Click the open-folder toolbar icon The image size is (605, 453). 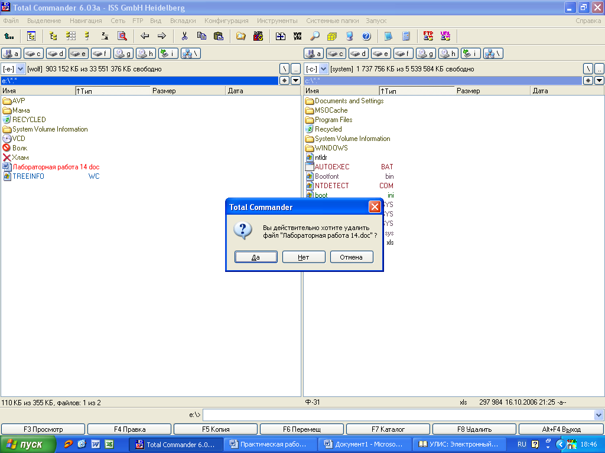[x=241, y=36]
